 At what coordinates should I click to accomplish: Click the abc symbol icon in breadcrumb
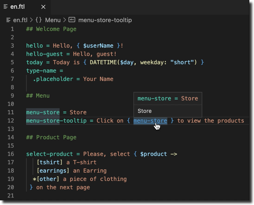pos(72,20)
